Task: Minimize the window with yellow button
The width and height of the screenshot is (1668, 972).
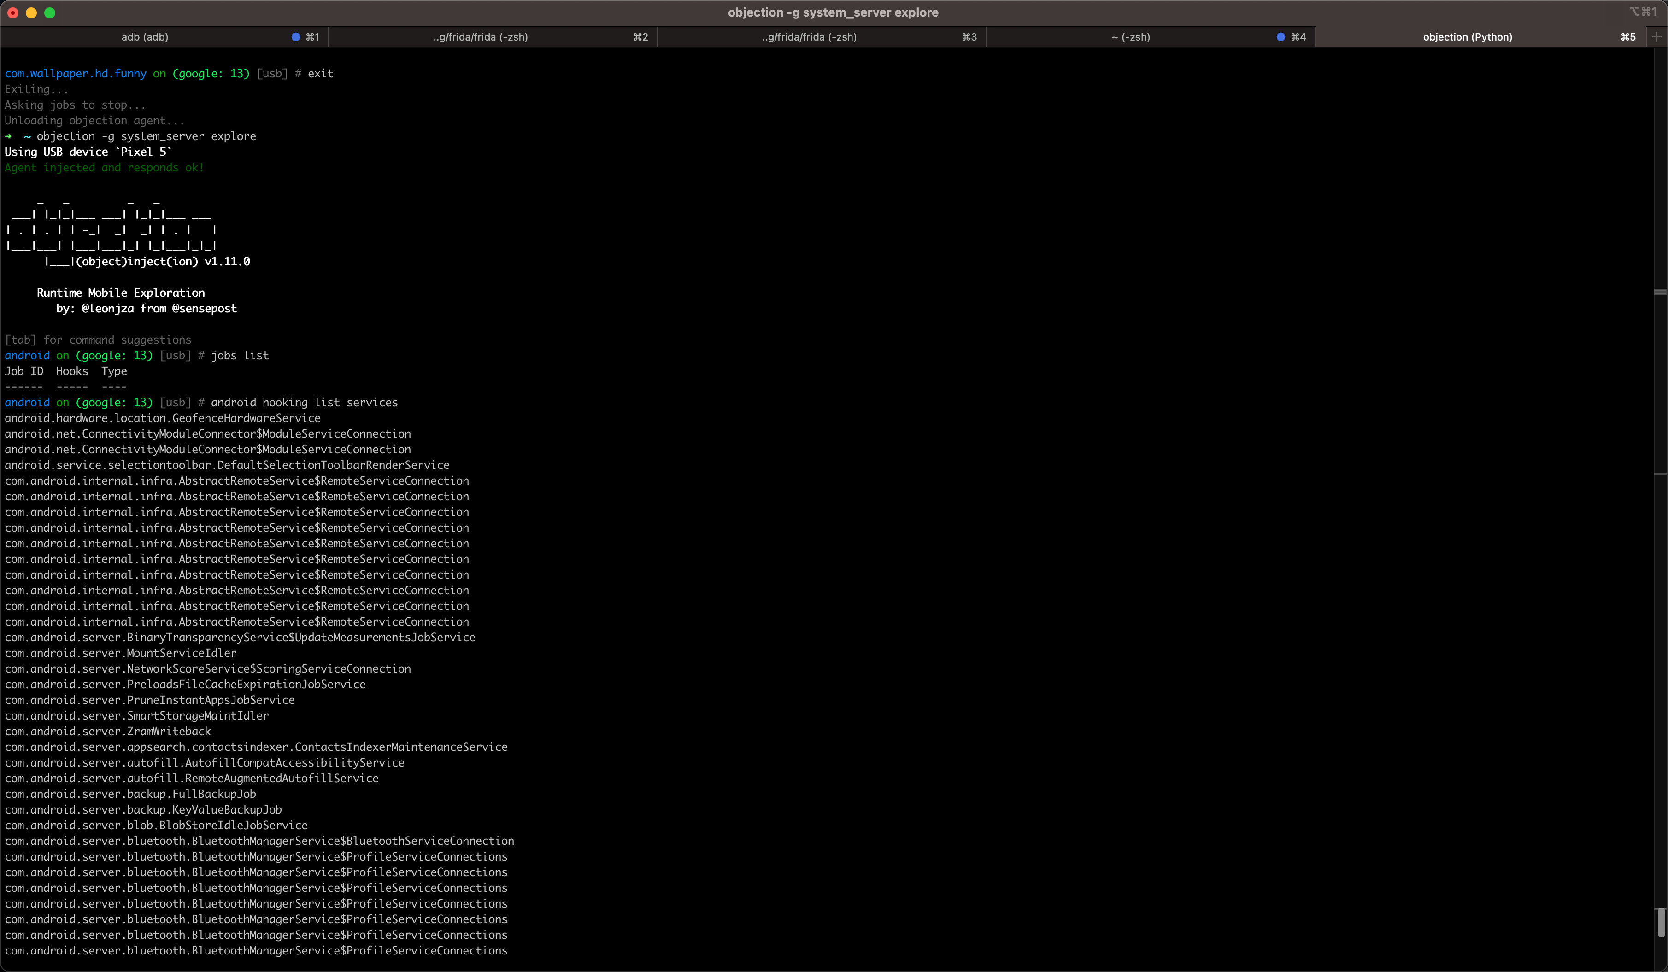Action: click(31, 12)
